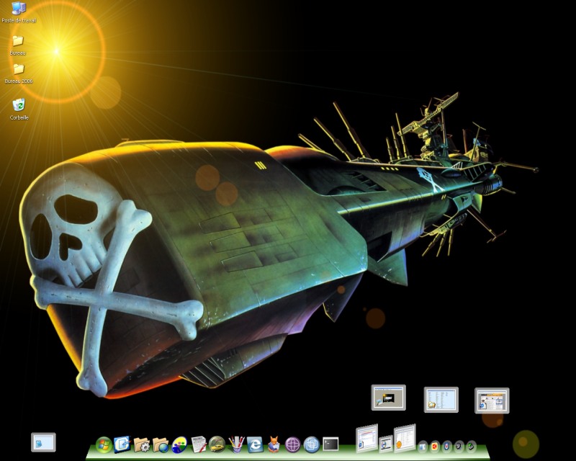Open the Corbeille recycle bin
This screenshot has height=461, width=576.
pyautogui.click(x=19, y=105)
